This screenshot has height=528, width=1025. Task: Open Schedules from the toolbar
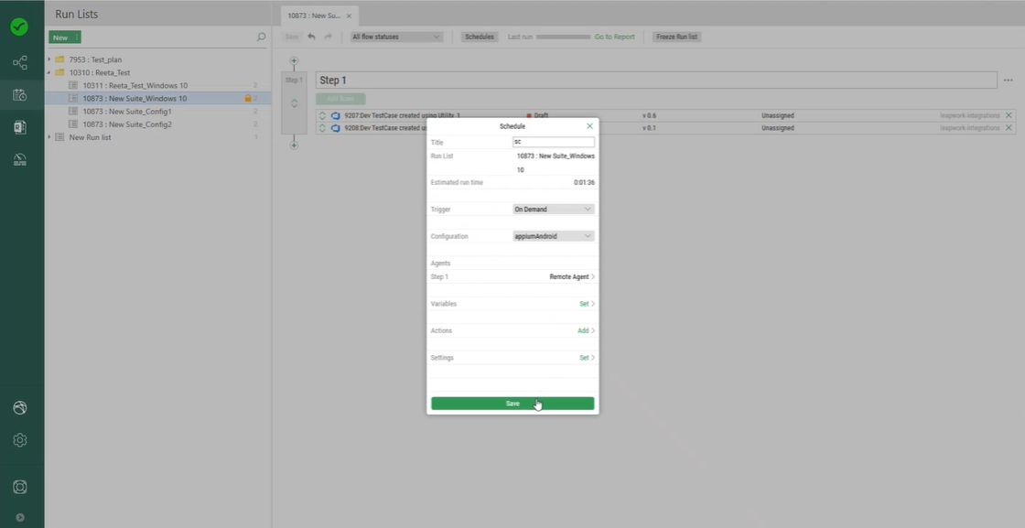coord(479,37)
